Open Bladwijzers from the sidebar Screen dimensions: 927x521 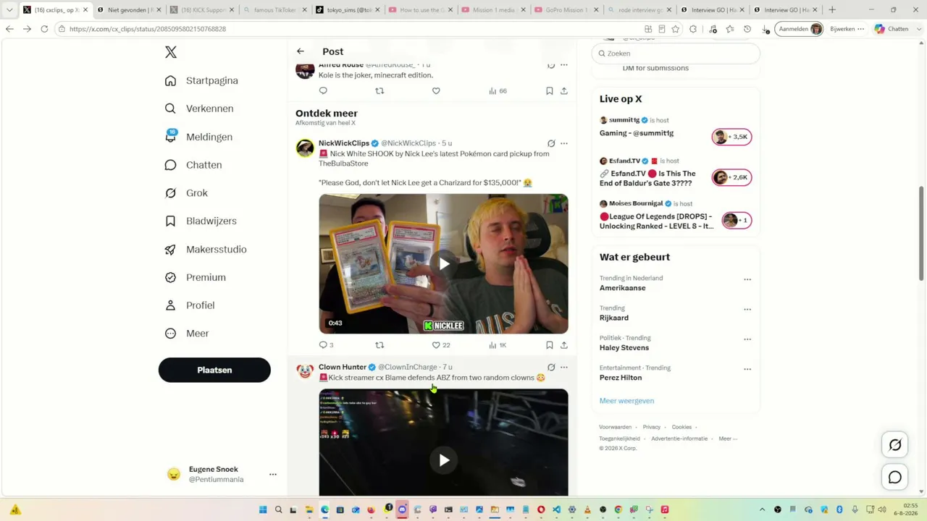pyautogui.click(x=201, y=221)
